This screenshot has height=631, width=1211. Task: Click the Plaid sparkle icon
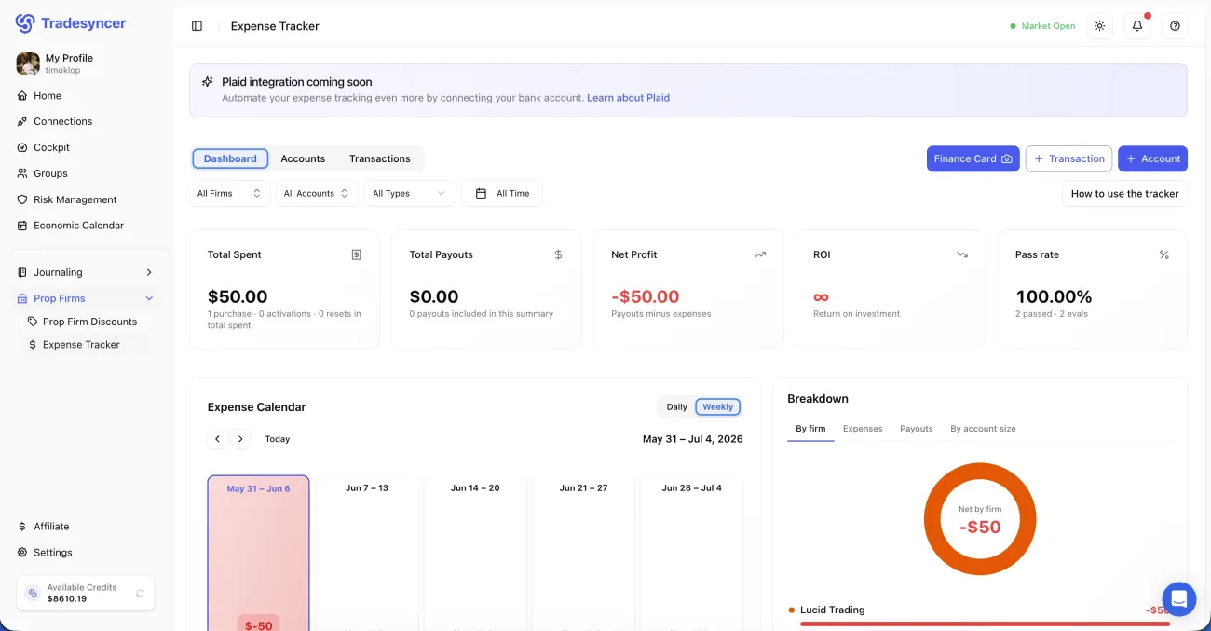(208, 82)
